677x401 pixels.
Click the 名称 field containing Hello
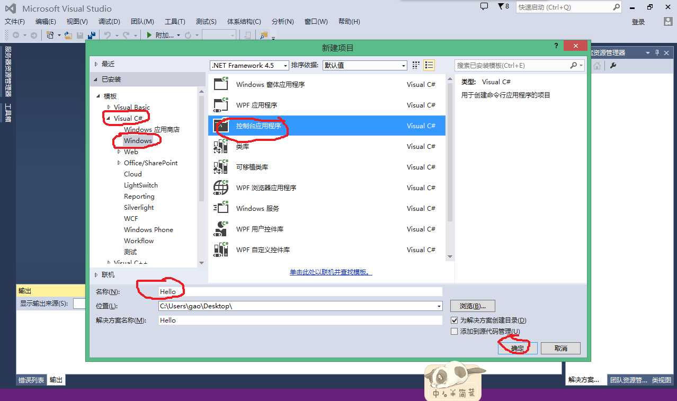tap(300, 291)
